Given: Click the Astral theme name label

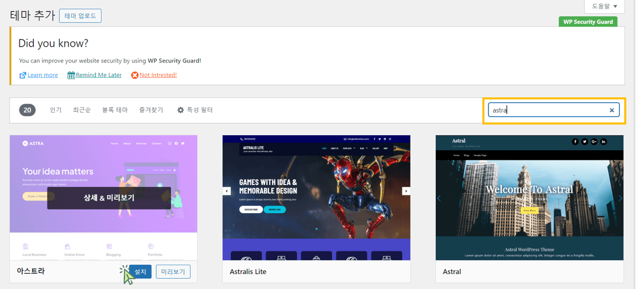Looking at the screenshot, I should (452, 272).
